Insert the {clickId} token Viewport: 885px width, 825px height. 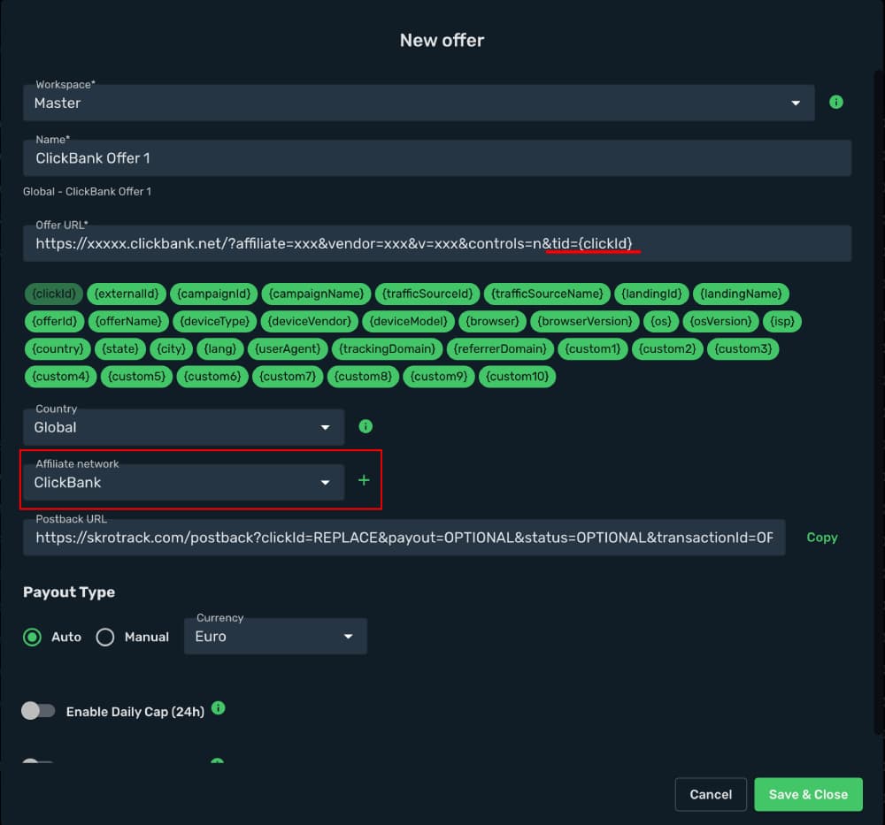[54, 294]
